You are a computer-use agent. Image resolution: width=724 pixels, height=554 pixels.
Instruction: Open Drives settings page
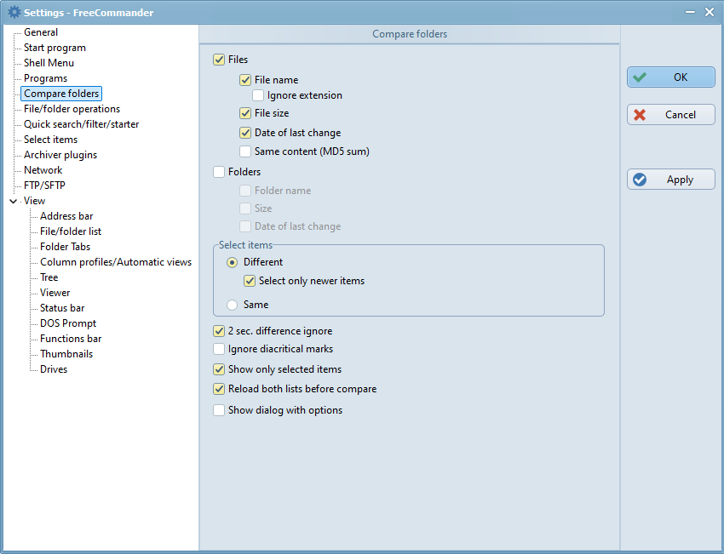pyautogui.click(x=54, y=369)
